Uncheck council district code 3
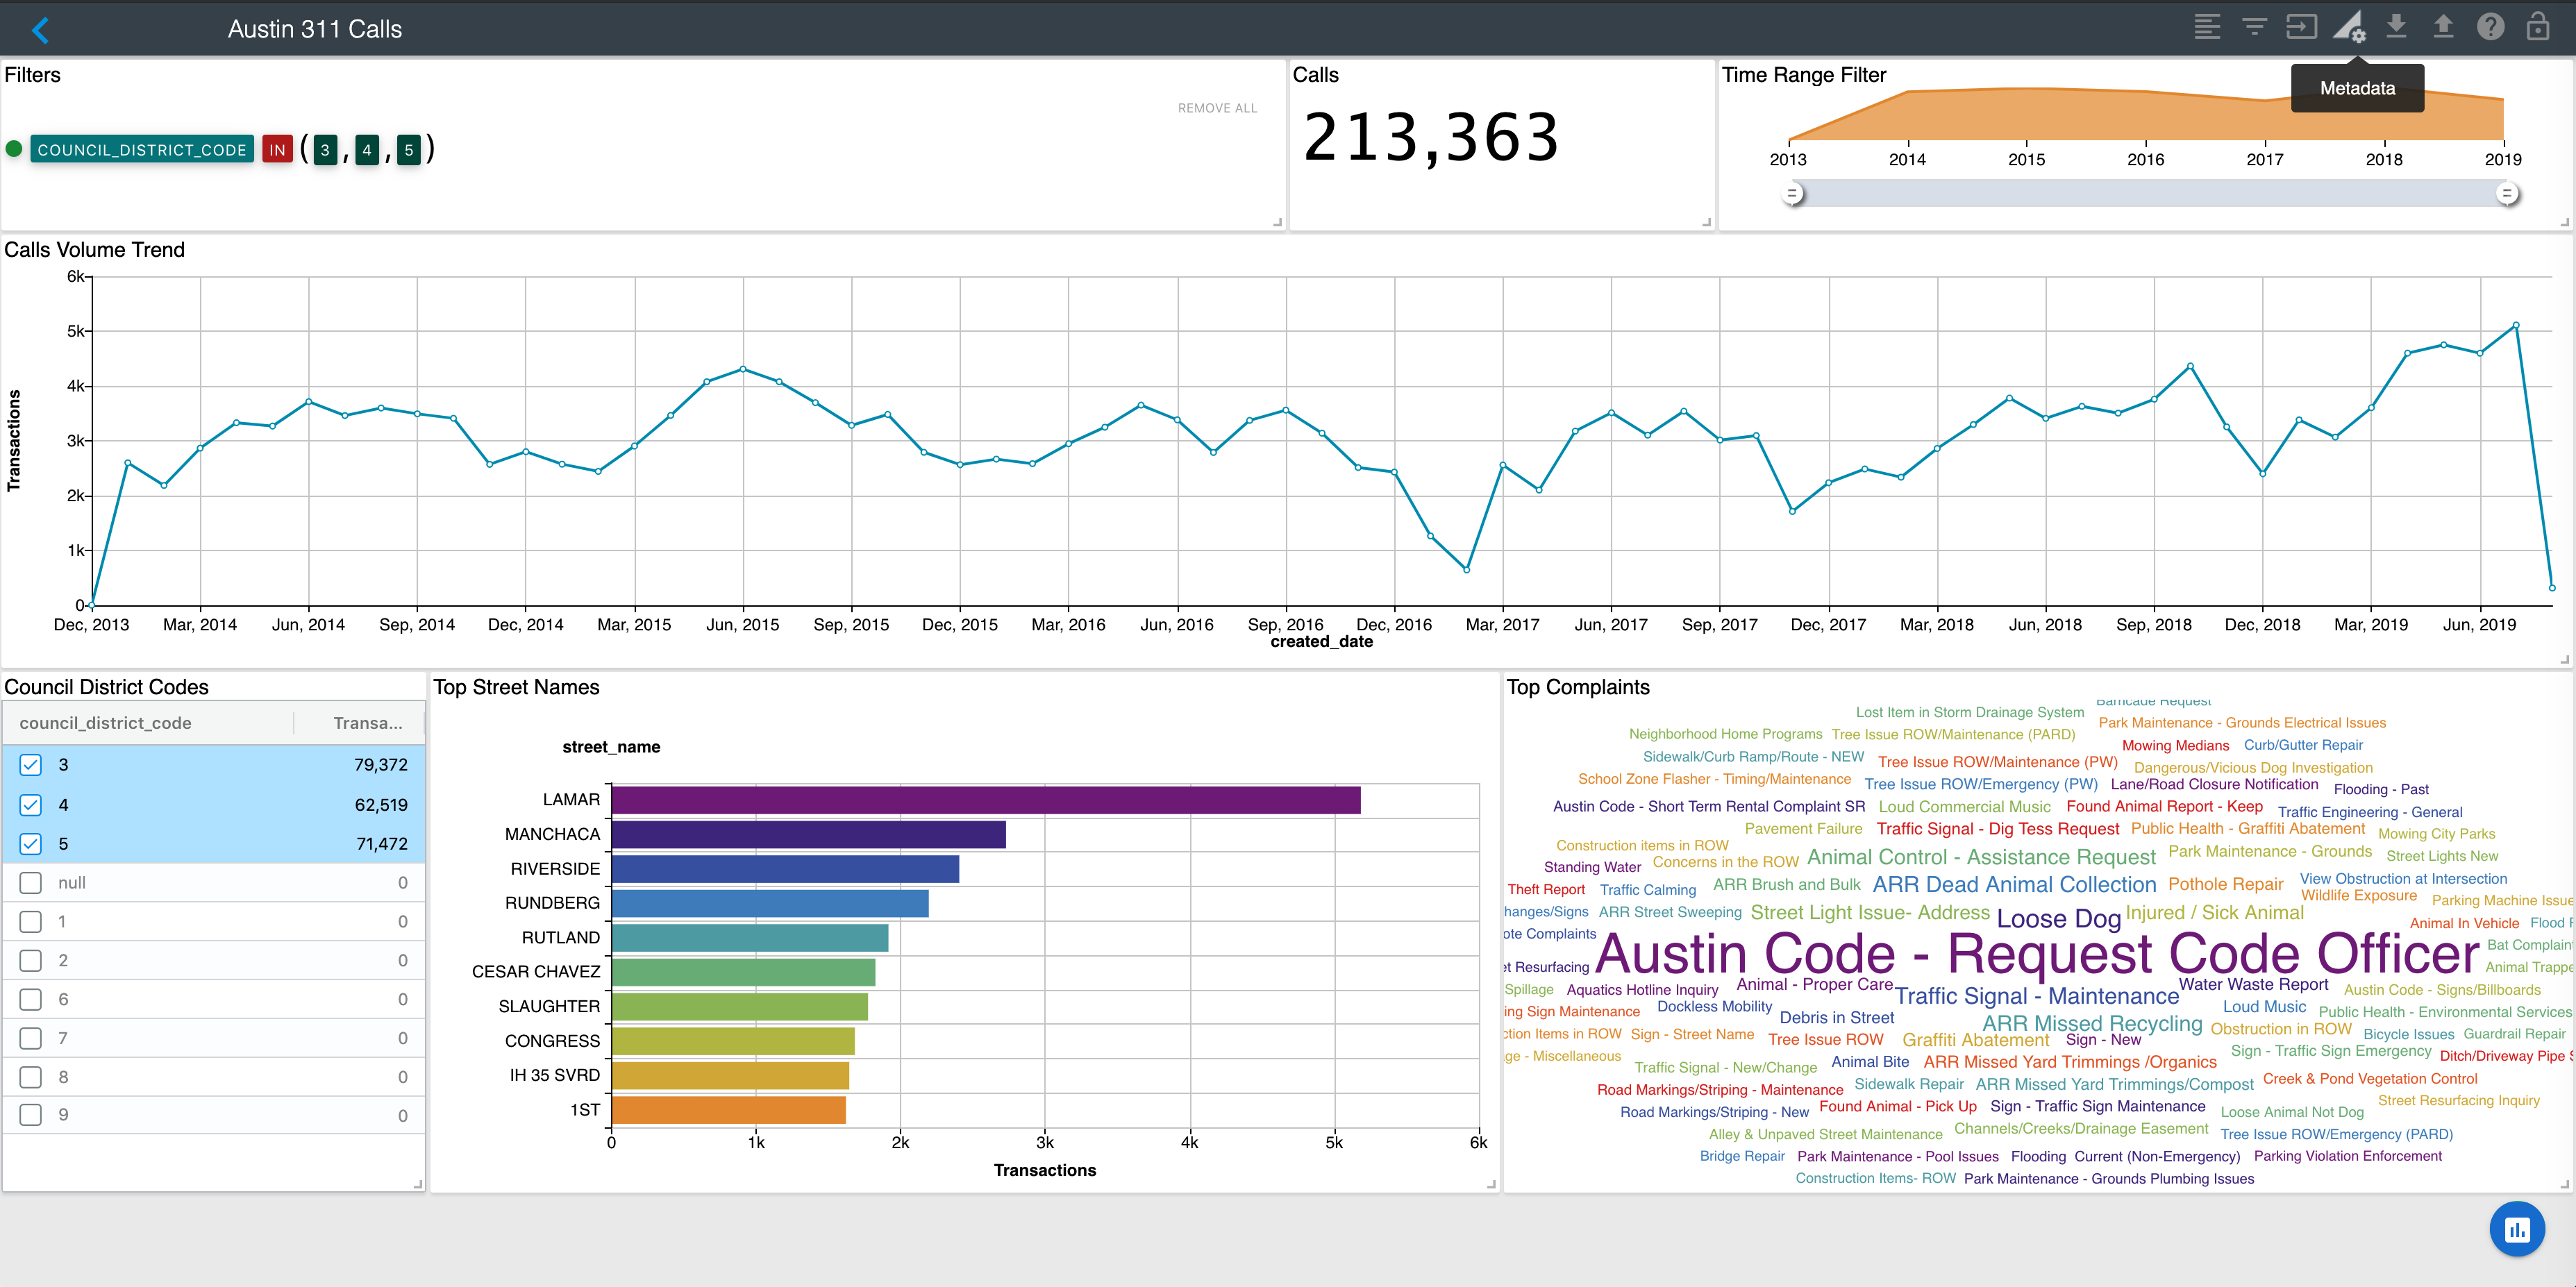Image resolution: width=2576 pixels, height=1287 pixels. point(31,765)
